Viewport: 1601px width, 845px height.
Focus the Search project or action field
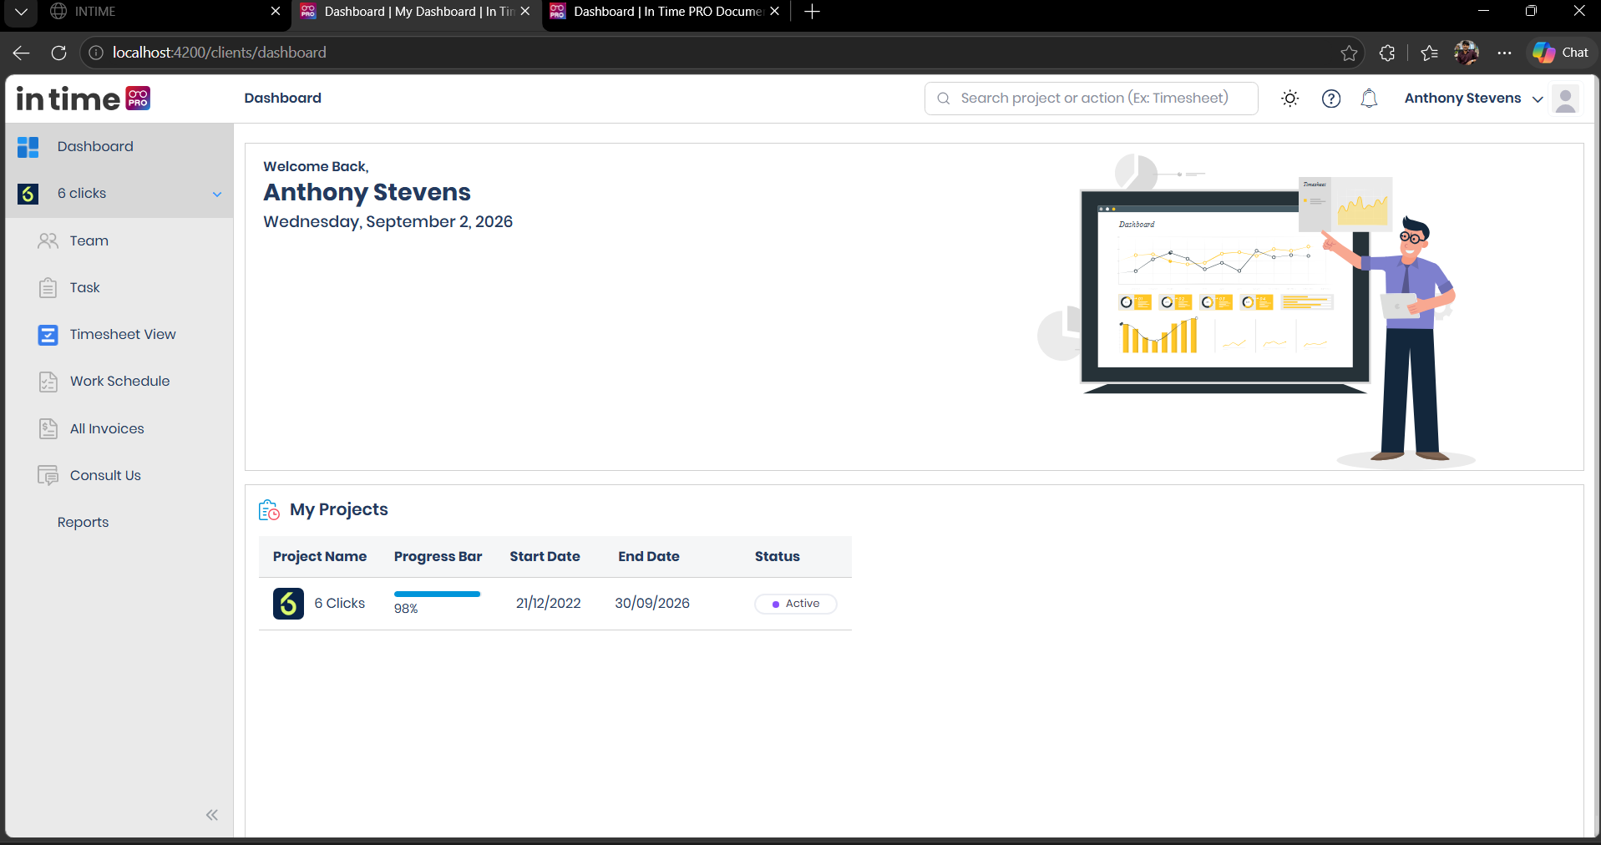[x=1091, y=99]
